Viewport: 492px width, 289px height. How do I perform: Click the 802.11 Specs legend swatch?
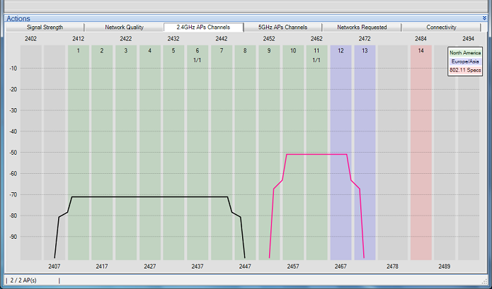465,70
